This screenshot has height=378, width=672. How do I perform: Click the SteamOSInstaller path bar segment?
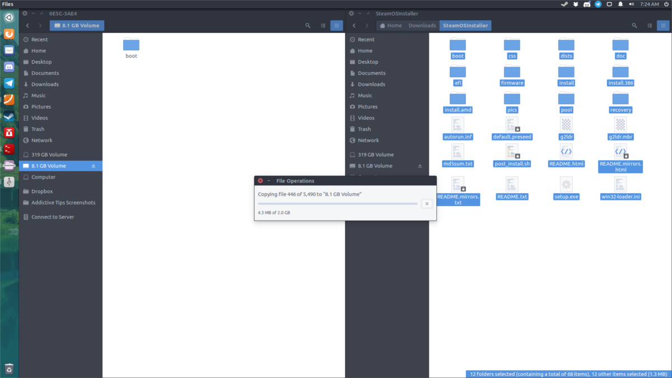pos(465,26)
